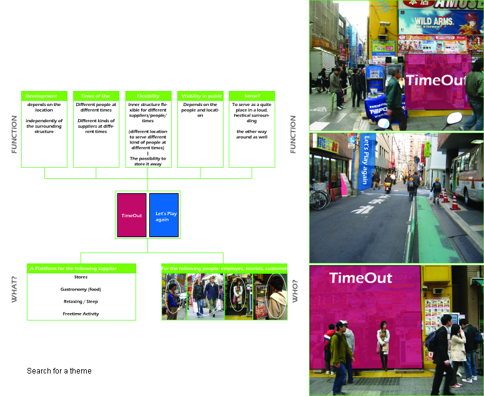
Task: Select 'Different kinds of suppliers' paragraph
Action: 96,126
